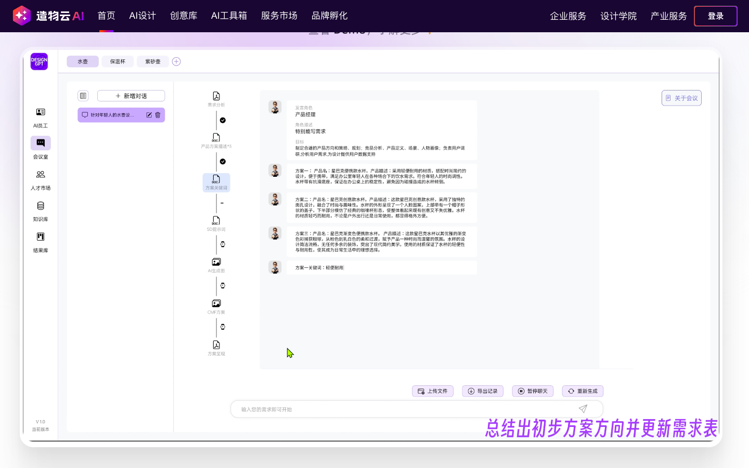This screenshot has height=468, width=749.
Task: Open the AI工具箱 navigation menu
Action: tap(229, 16)
